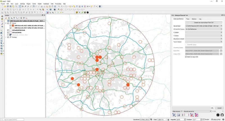Viewport: 225px width, 121px height.
Task: Click the Biological Records info icon
Action: [218, 115]
